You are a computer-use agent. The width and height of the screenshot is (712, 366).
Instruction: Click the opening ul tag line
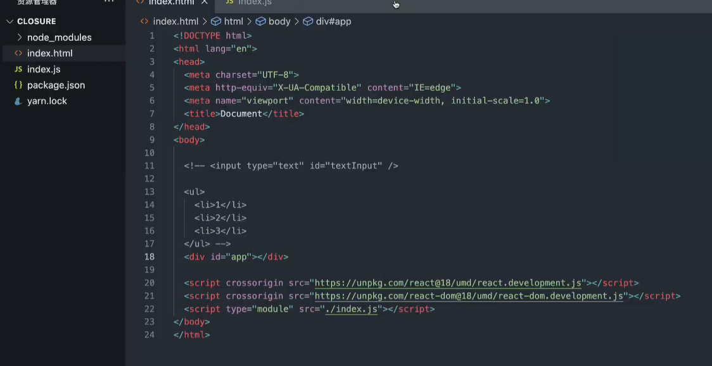[x=194, y=192]
